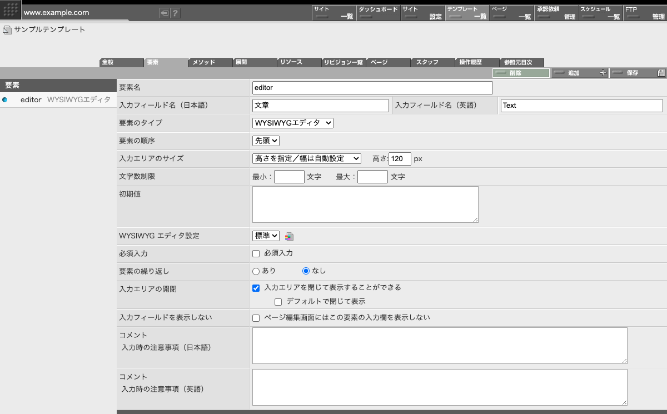Click the サンプルテンプレート page icon
This screenshot has width=667, height=414.
click(7, 30)
